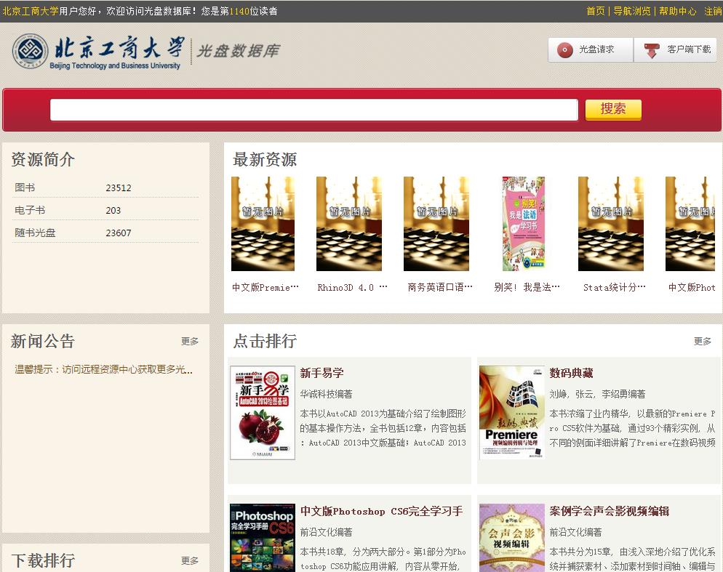Open the 别笑！我是法语 book cover

pos(524,224)
